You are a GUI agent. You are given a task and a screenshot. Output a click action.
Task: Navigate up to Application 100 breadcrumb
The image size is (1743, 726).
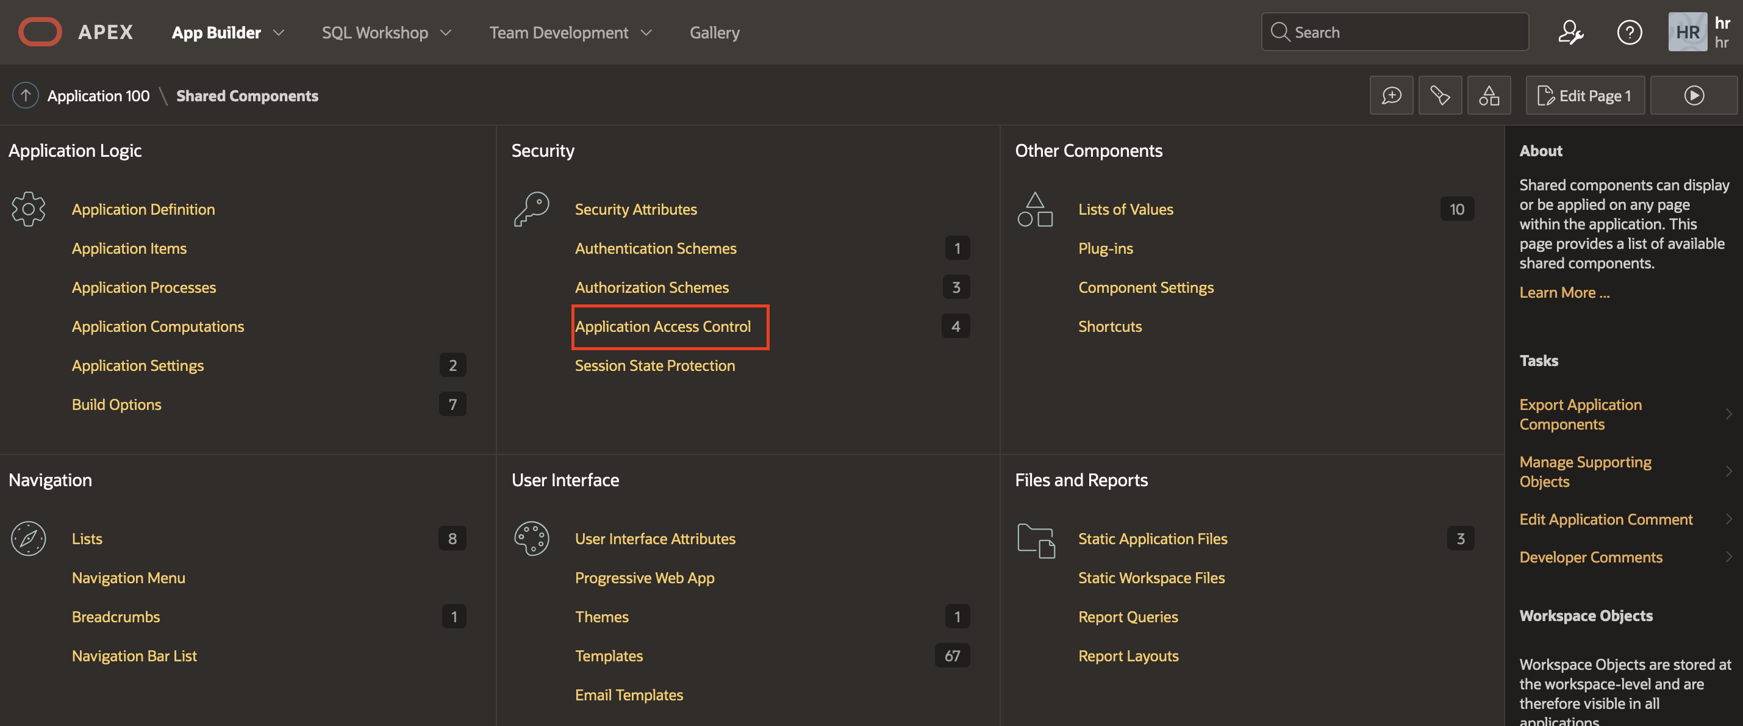coord(98,95)
